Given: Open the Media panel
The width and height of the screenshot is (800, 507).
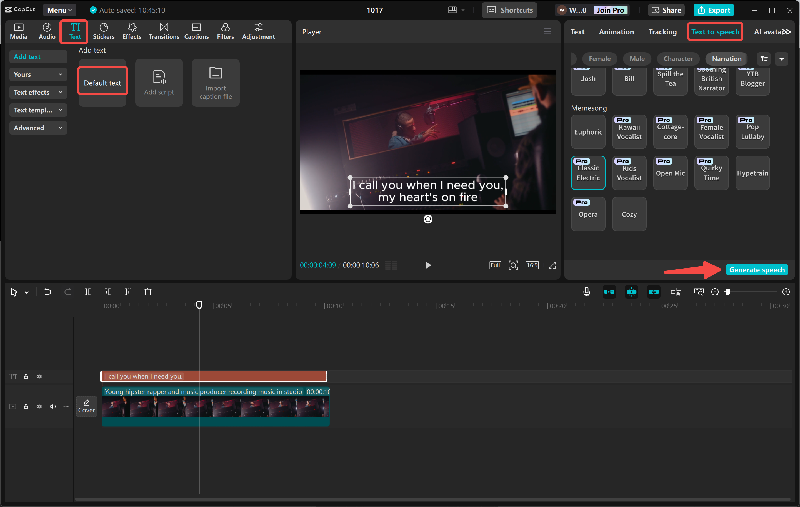Looking at the screenshot, I should pos(19,31).
